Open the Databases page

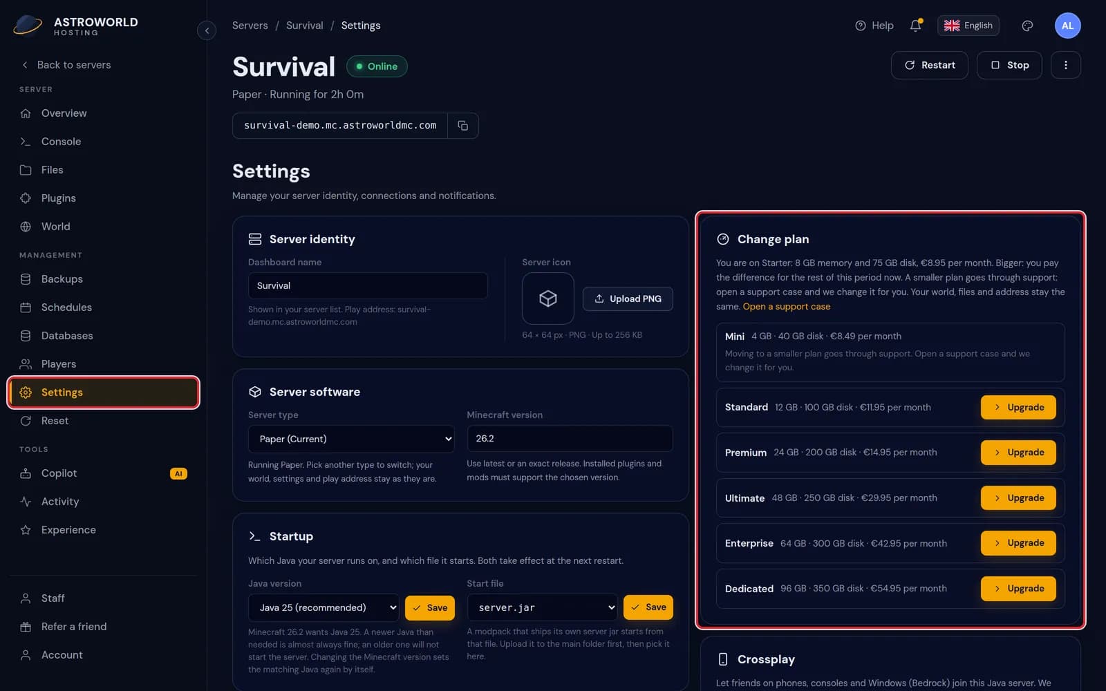click(x=104, y=336)
